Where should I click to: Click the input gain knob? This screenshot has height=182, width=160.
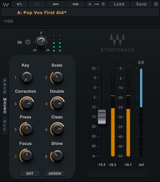pyautogui.click(x=41, y=42)
